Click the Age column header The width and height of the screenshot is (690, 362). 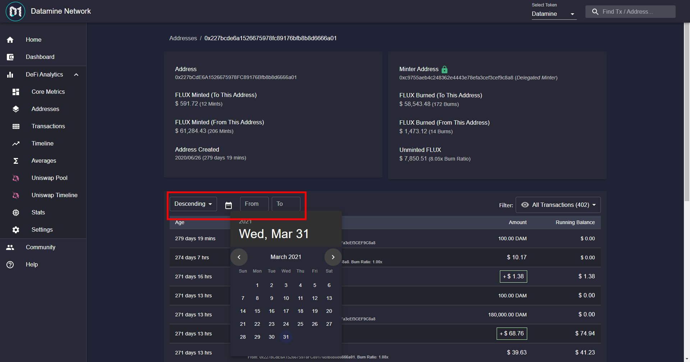pos(180,223)
